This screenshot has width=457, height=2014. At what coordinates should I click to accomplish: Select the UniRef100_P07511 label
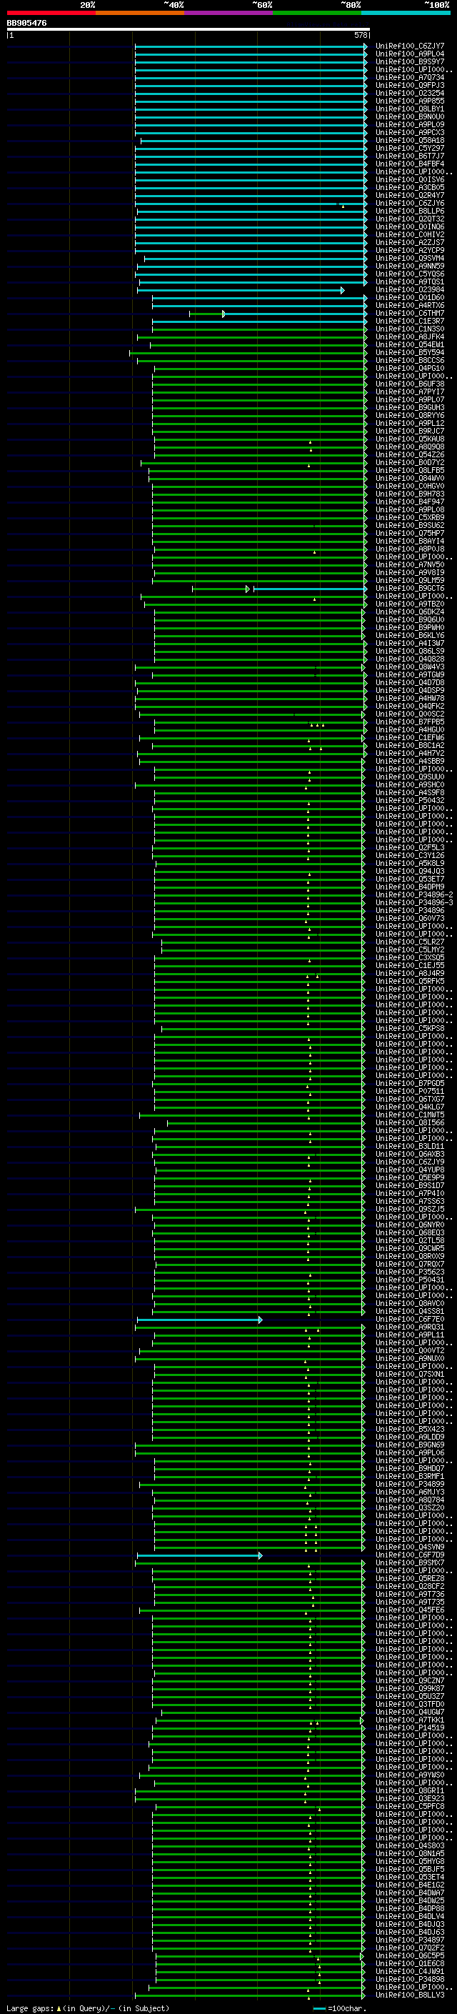410,1092
